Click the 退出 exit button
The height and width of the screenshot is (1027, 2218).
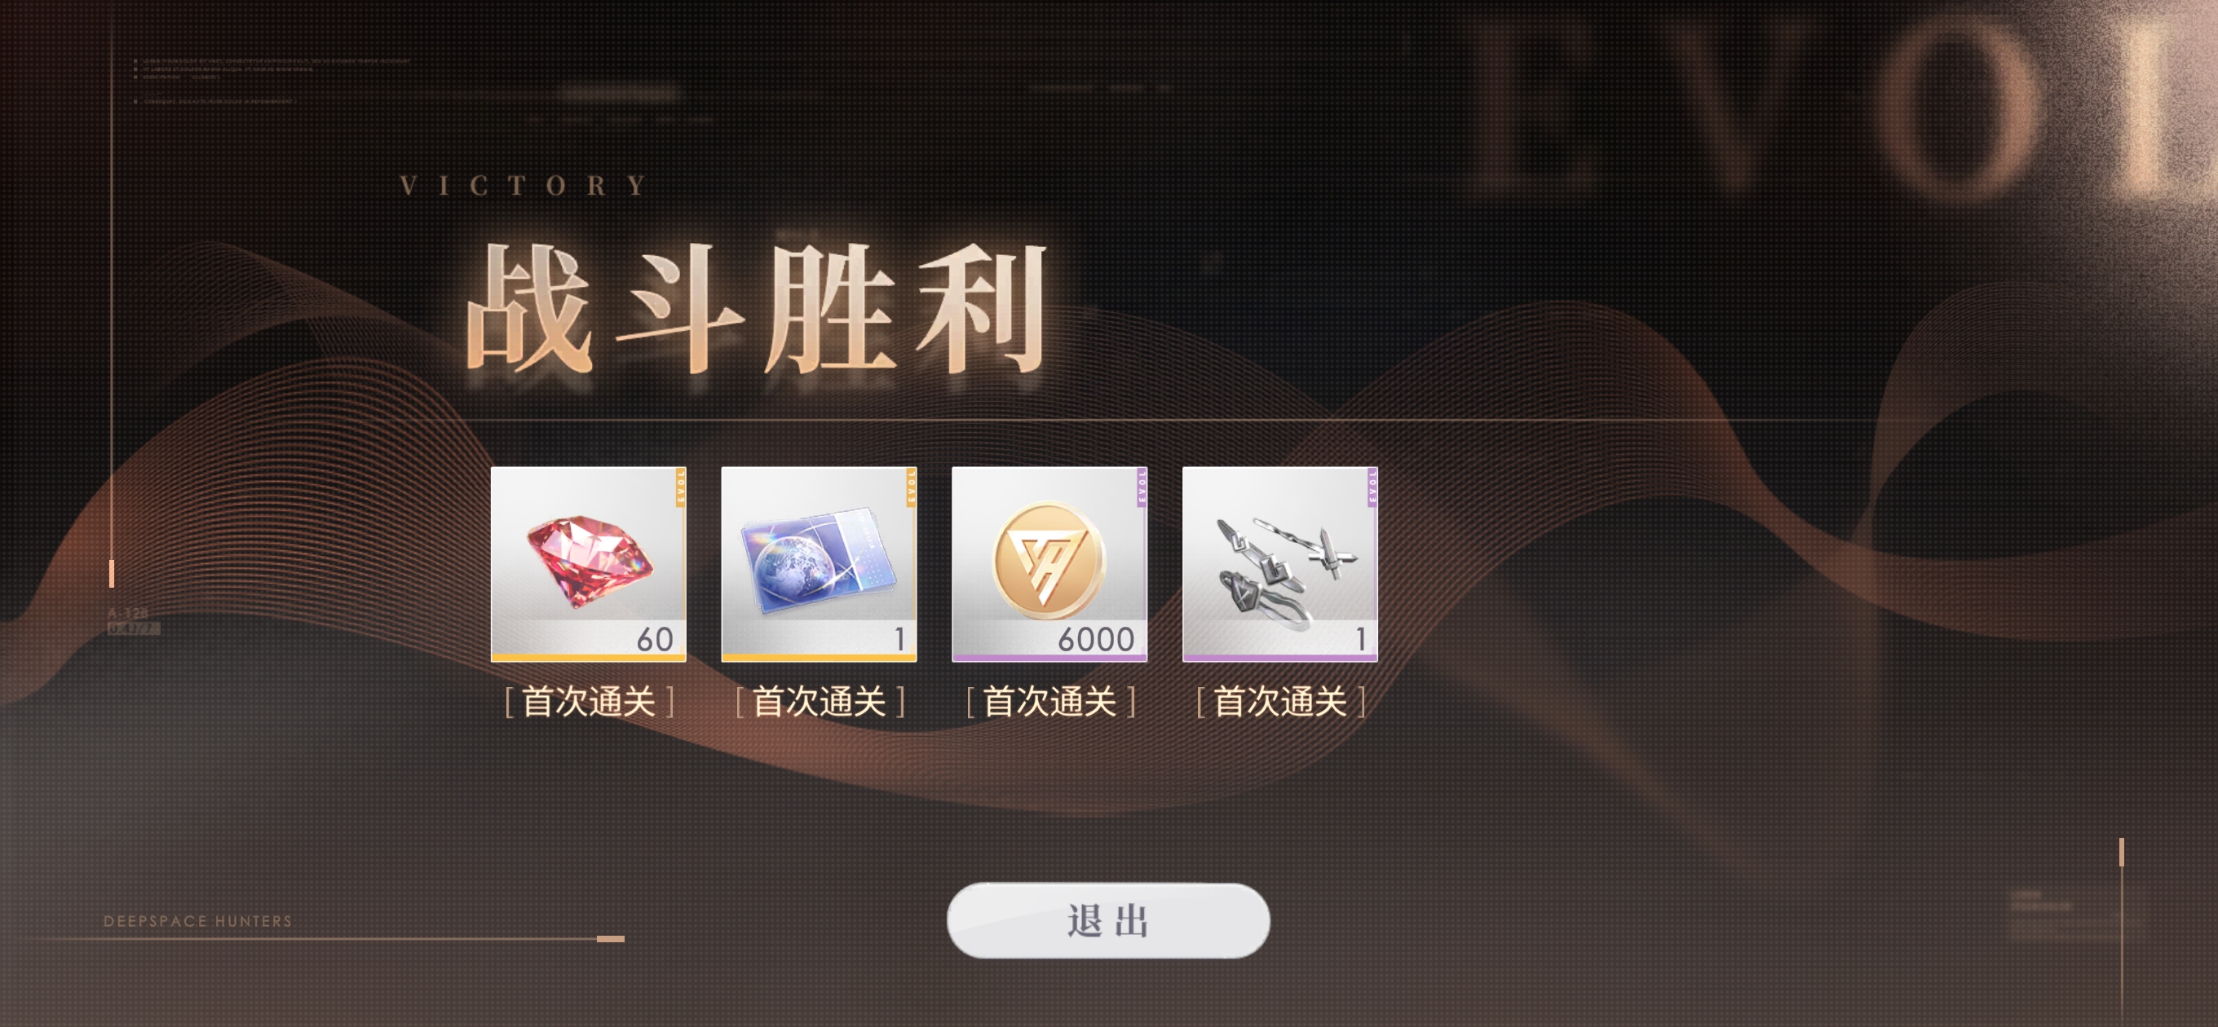point(1108,920)
